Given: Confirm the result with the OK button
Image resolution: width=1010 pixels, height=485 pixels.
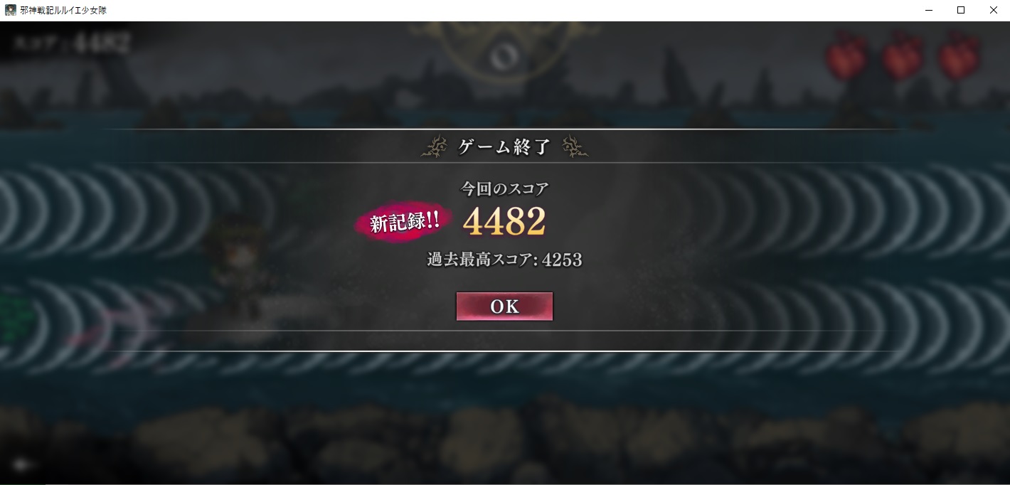Looking at the screenshot, I should coord(504,307).
